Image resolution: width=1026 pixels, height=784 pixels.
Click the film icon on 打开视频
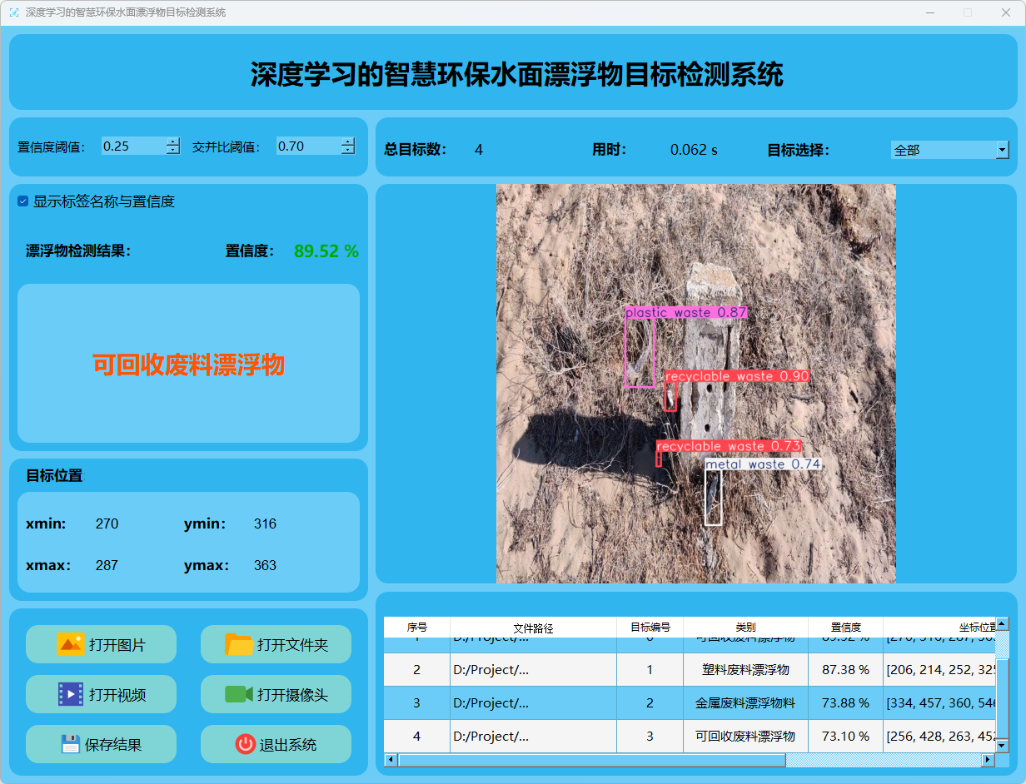point(71,694)
